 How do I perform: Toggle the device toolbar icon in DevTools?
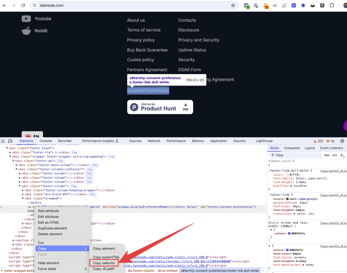click(x=10, y=141)
